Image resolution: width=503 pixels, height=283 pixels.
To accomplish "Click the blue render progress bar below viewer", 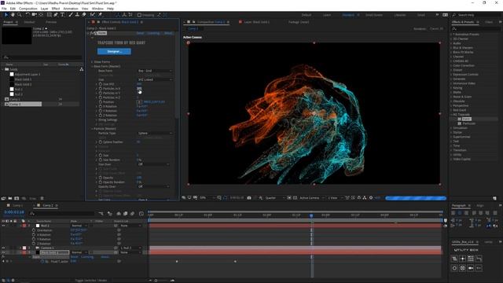I will [x=416, y=198].
